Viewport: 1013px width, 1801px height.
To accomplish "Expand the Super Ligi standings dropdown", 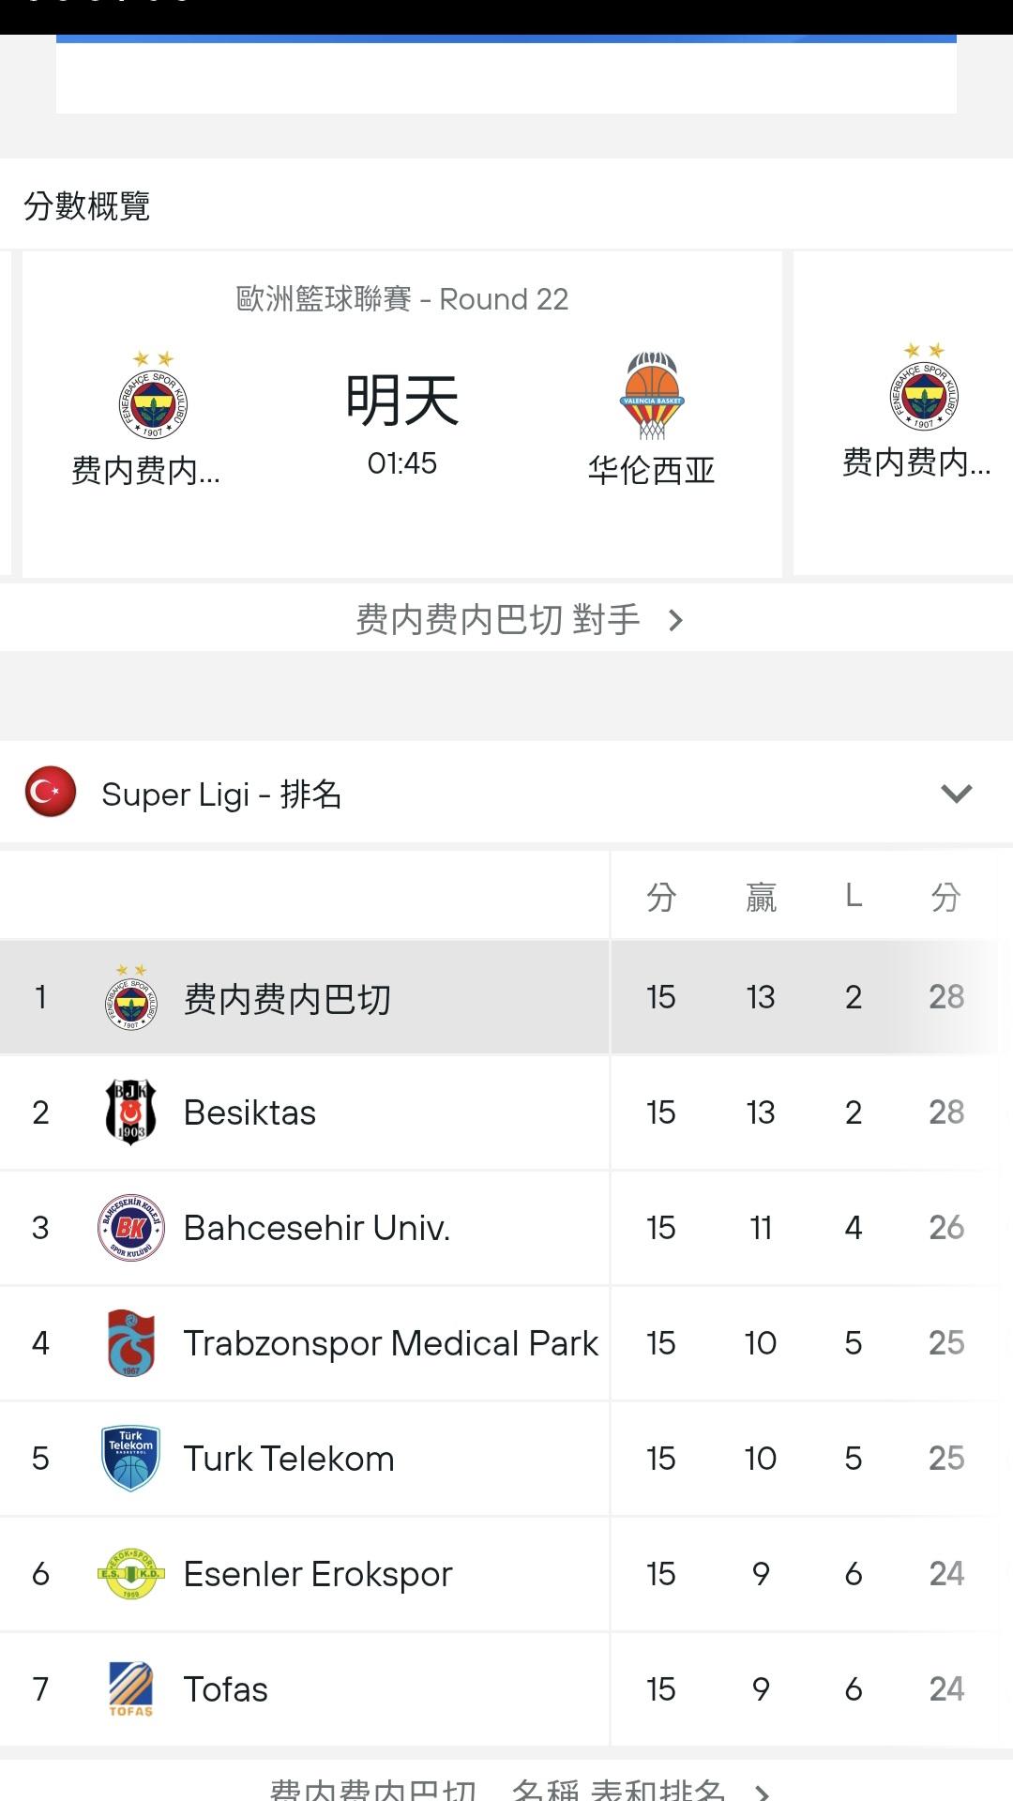I will pyautogui.click(x=956, y=794).
